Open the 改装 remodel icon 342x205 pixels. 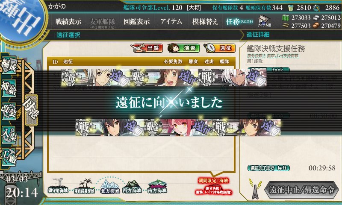9,111
